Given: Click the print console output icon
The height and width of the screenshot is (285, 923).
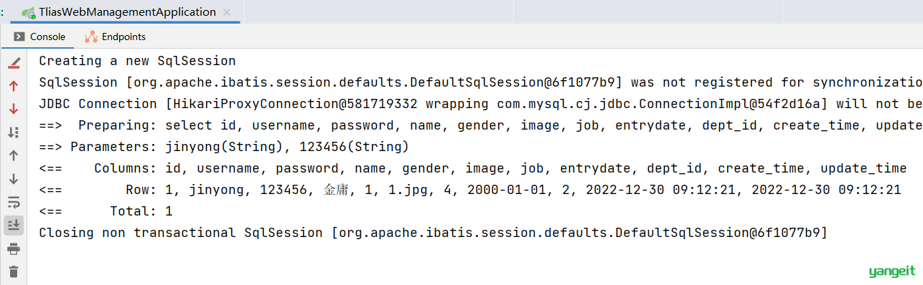Looking at the screenshot, I should pyautogui.click(x=14, y=248).
